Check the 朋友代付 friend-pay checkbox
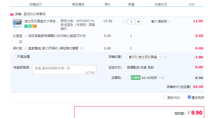This screenshot has height=118, width=211. [165, 97]
